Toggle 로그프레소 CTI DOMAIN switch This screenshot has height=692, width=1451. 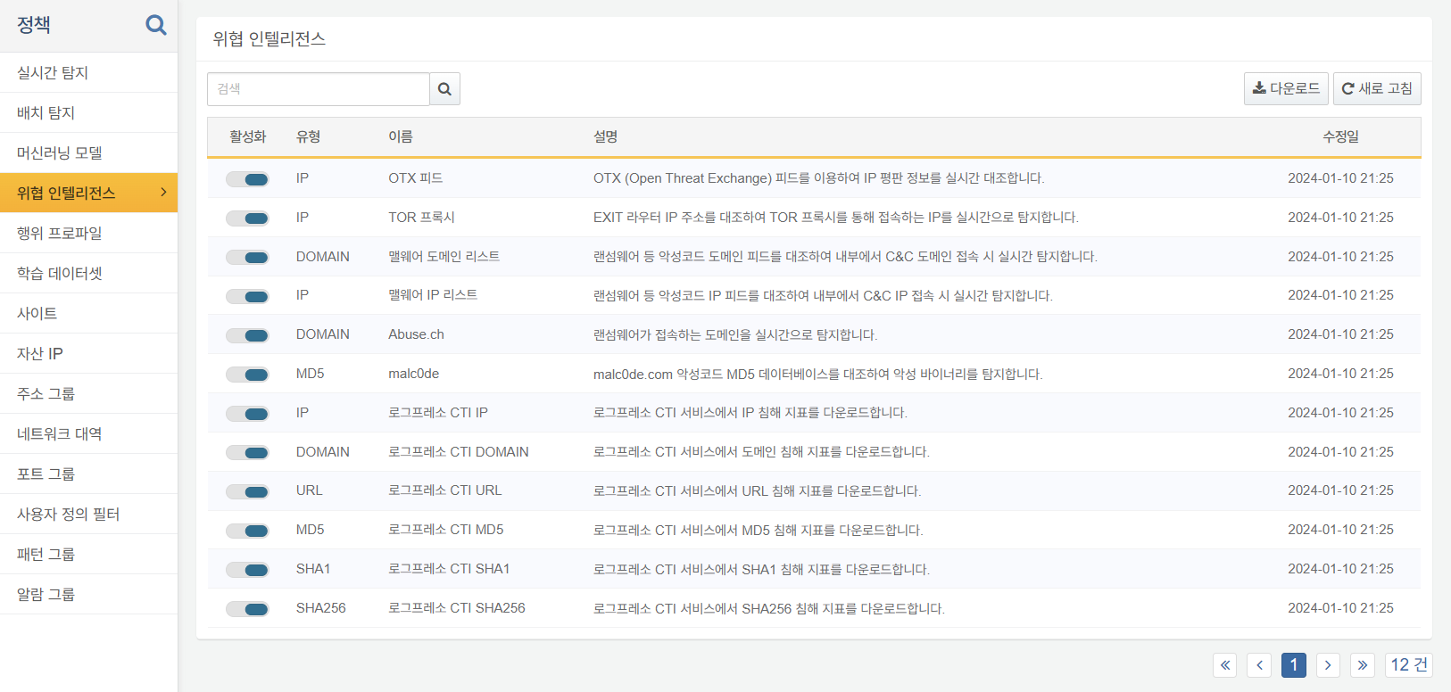click(247, 453)
